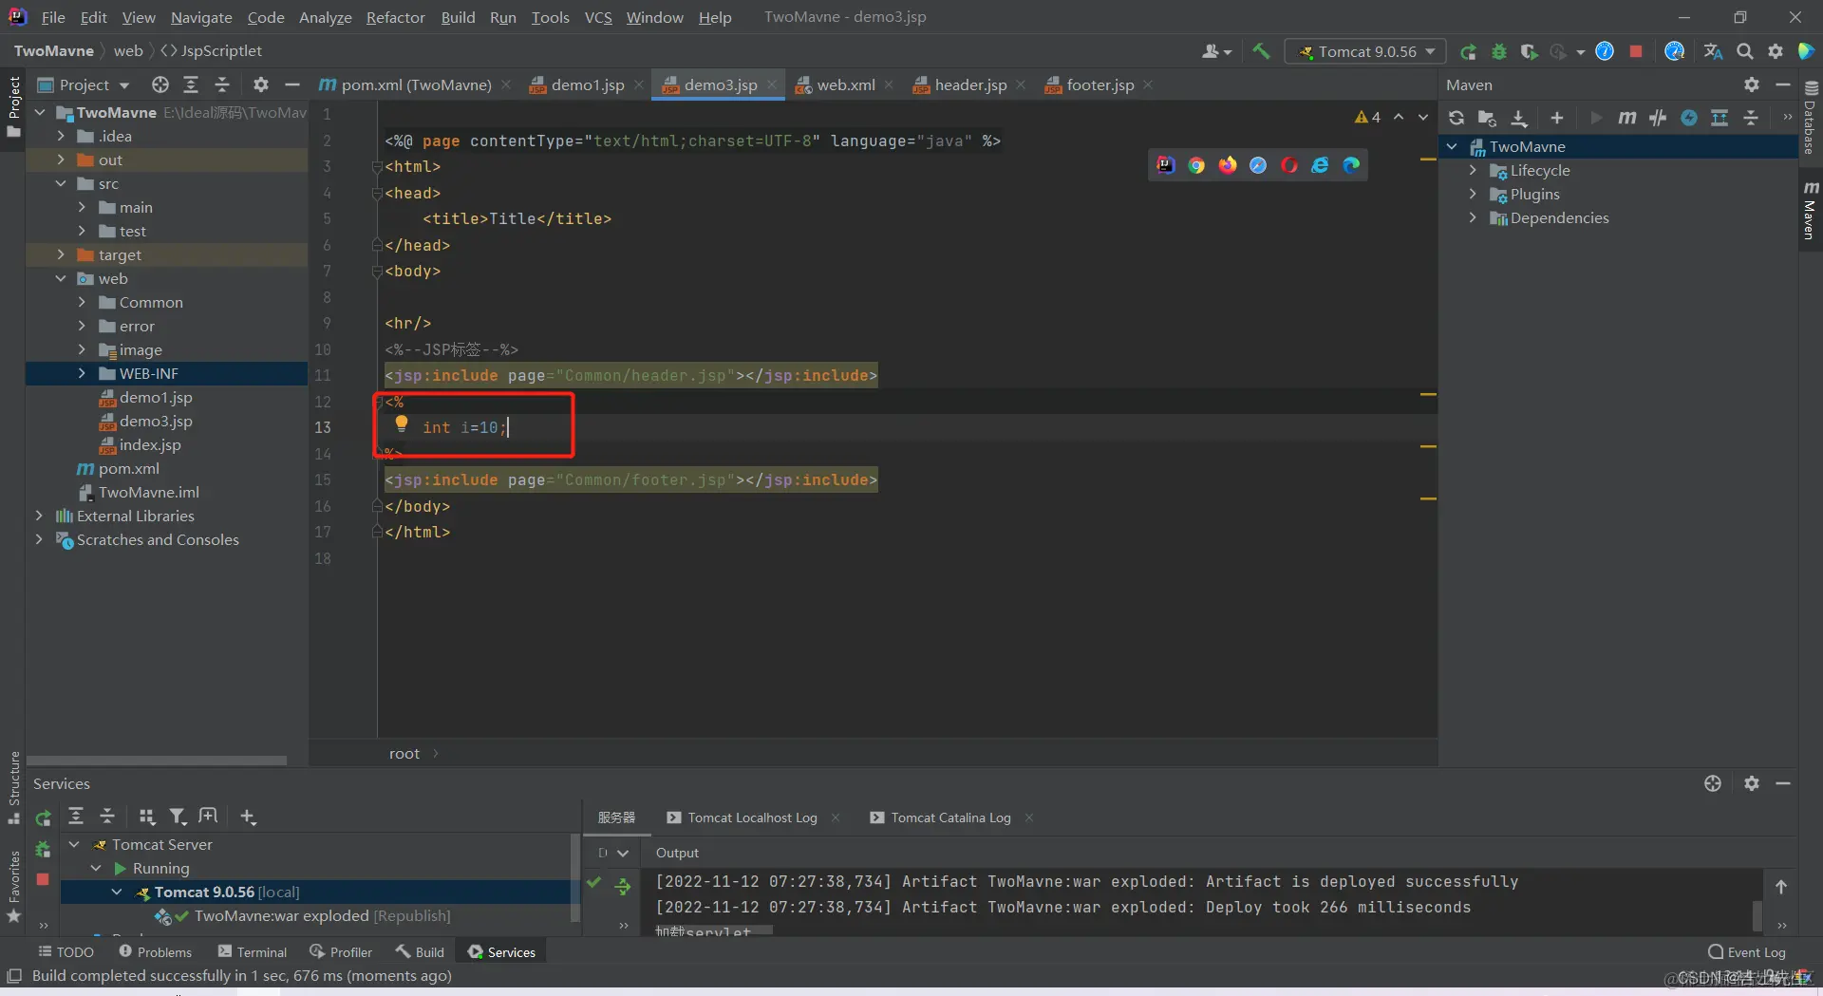This screenshot has width=1823, height=996.
Task: Open the Event Log
Action: [1747, 952]
